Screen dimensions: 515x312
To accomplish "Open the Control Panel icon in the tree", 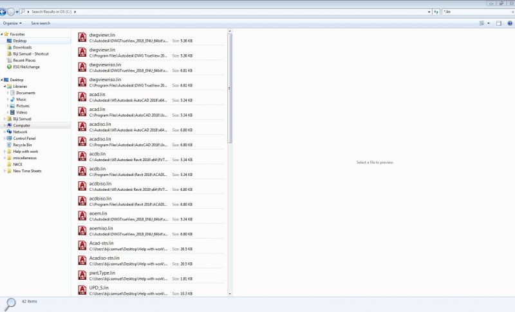I will [9, 139].
